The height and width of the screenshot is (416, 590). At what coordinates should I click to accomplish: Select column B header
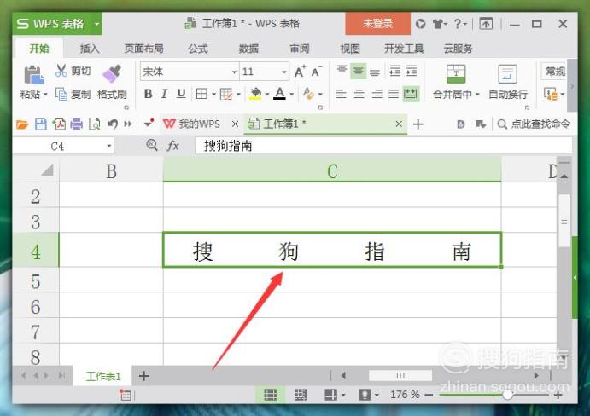(x=111, y=171)
